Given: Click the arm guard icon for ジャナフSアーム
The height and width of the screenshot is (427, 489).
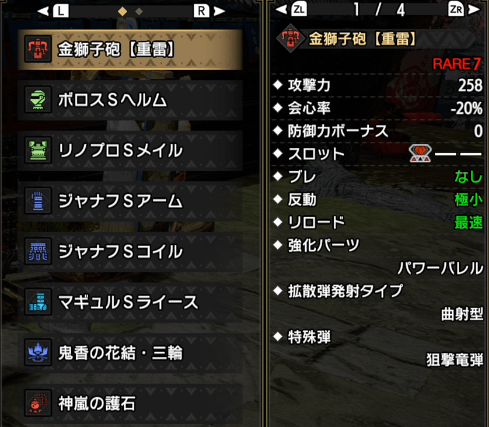Looking at the screenshot, I should click(x=38, y=201).
